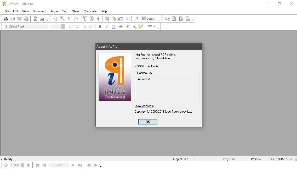
Task: Go to next page
Action: [x=73, y=165]
